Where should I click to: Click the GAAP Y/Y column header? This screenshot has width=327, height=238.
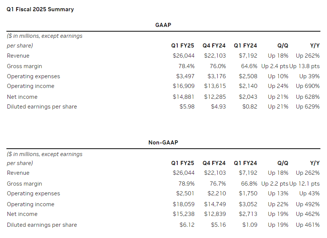click(315, 46)
